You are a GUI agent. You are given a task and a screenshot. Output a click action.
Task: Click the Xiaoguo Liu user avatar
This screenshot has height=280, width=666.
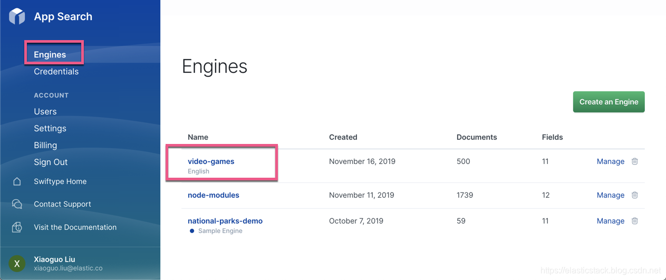point(17,264)
